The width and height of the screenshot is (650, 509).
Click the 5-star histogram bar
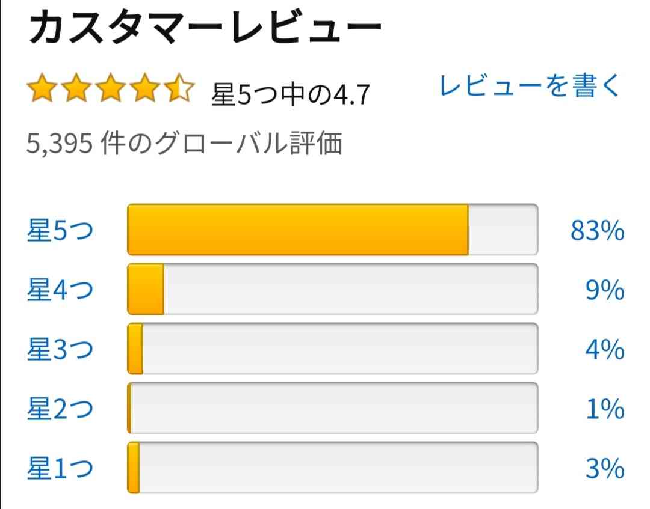click(332, 230)
